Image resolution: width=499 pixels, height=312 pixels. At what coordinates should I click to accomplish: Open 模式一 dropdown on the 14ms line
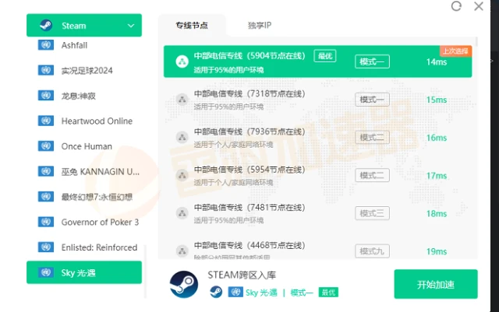pos(372,61)
